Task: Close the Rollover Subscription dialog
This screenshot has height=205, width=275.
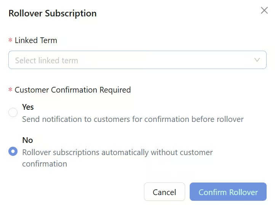Action: click(264, 11)
